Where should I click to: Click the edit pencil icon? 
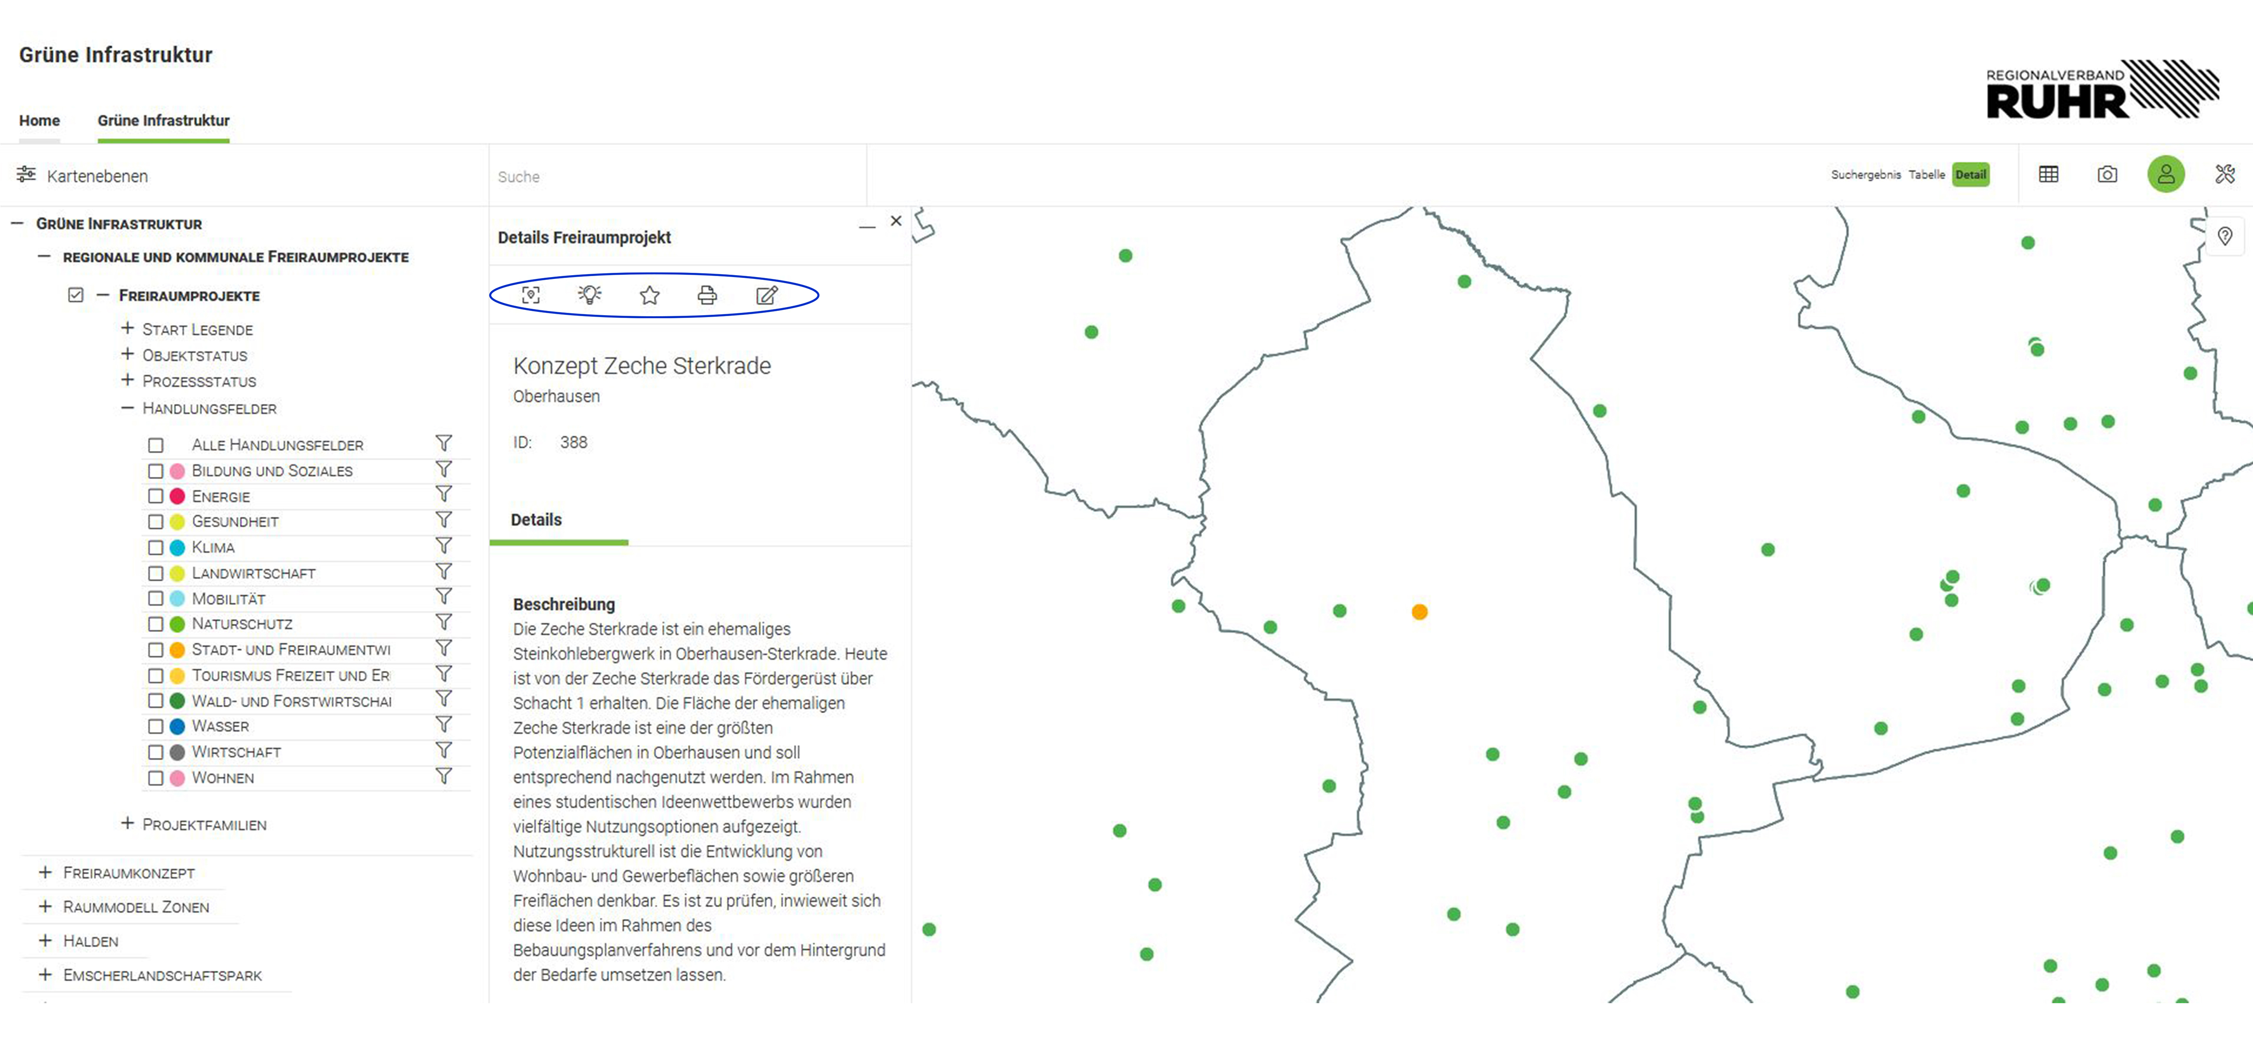coord(766,296)
